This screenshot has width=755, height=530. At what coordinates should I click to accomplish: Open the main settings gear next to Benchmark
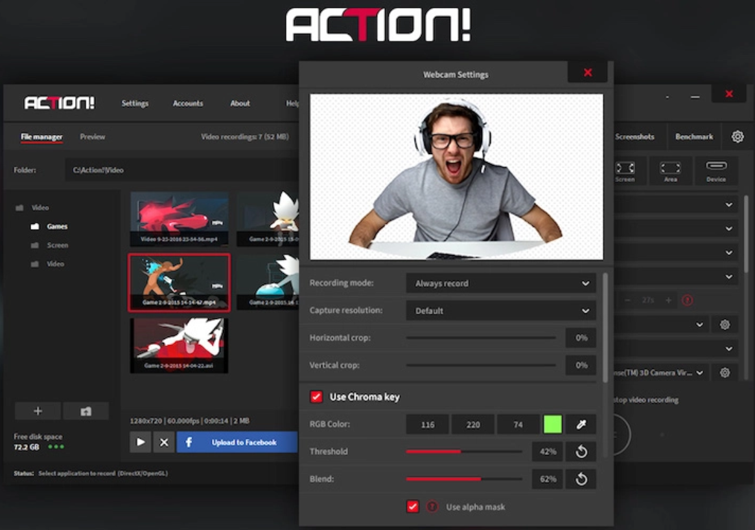(x=738, y=137)
